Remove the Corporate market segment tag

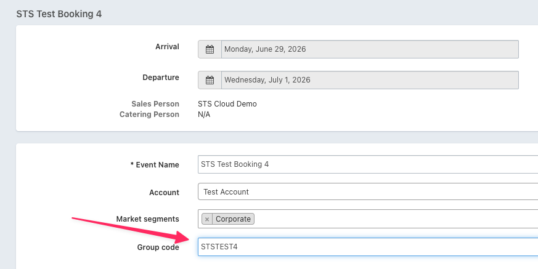coord(208,219)
